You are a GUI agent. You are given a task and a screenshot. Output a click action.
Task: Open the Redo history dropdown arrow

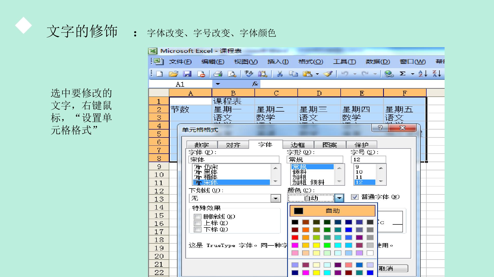coord(375,74)
